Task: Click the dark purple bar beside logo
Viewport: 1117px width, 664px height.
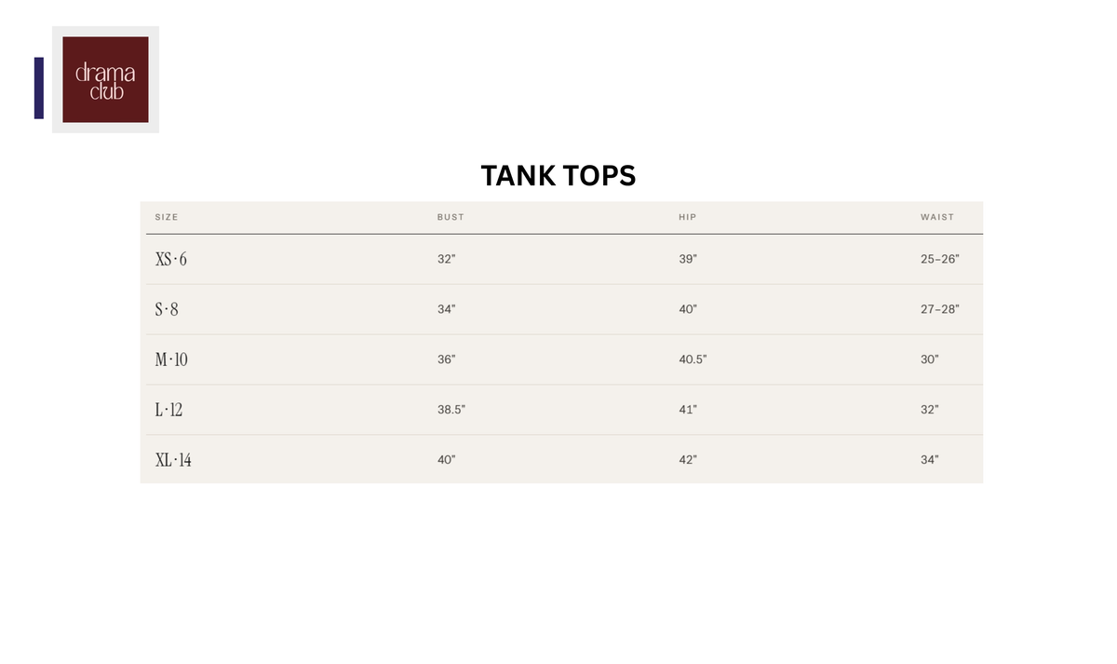Action: pos(39,88)
